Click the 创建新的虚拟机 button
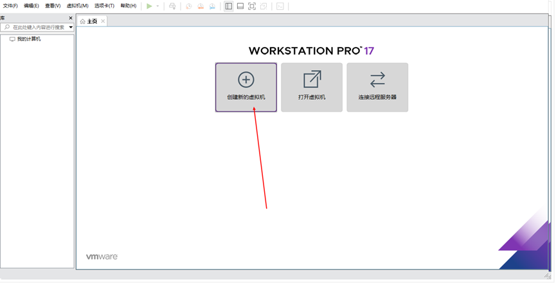The height and width of the screenshot is (283, 556). 246,87
